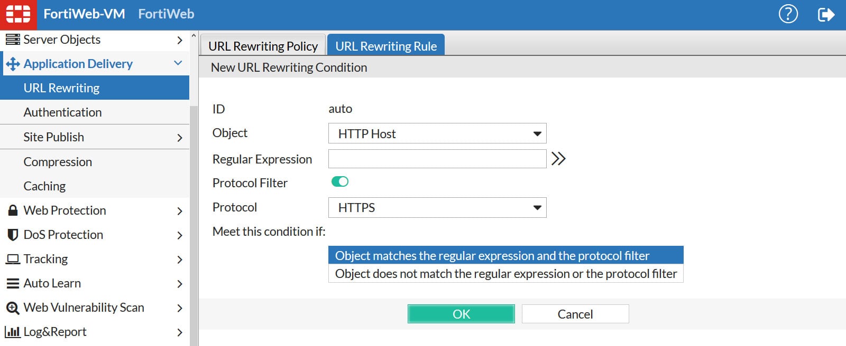Click the DoS Protection shield icon
Screen dimensions: 846x346
(13, 235)
